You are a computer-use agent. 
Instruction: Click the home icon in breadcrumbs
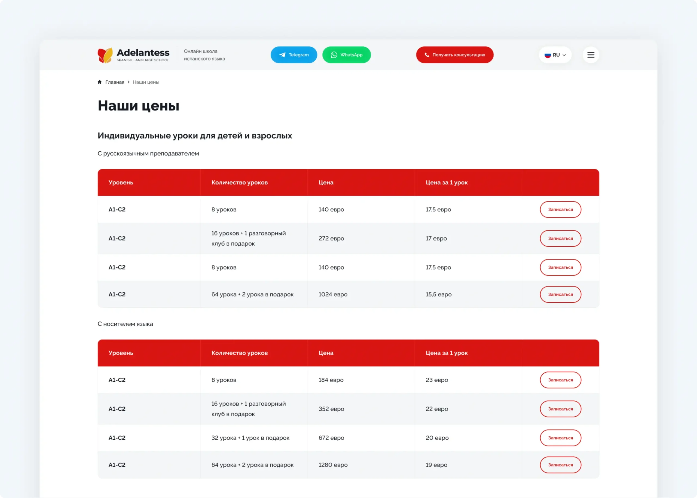(x=99, y=82)
